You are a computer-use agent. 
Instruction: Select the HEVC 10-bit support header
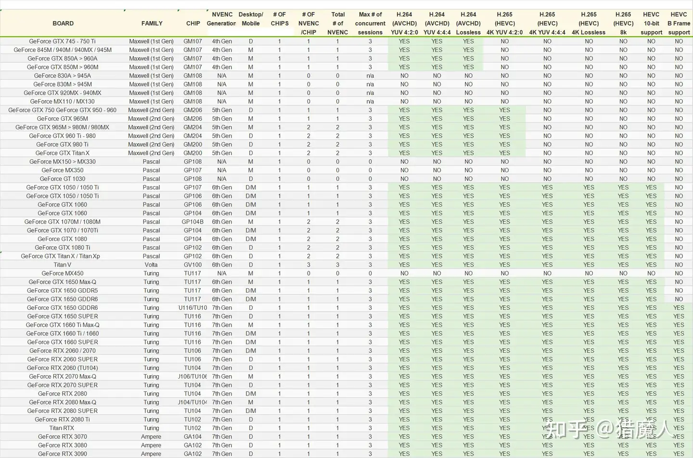651,23
